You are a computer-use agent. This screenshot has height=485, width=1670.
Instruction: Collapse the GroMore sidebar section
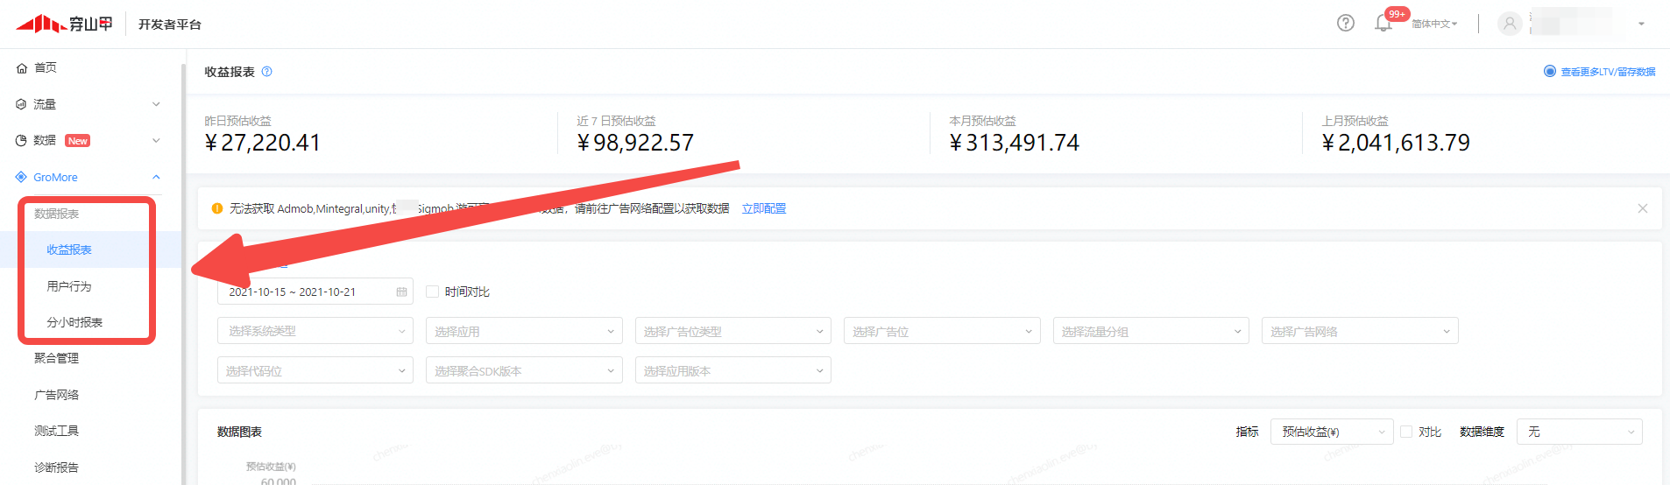pyautogui.click(x=156, y=178)
